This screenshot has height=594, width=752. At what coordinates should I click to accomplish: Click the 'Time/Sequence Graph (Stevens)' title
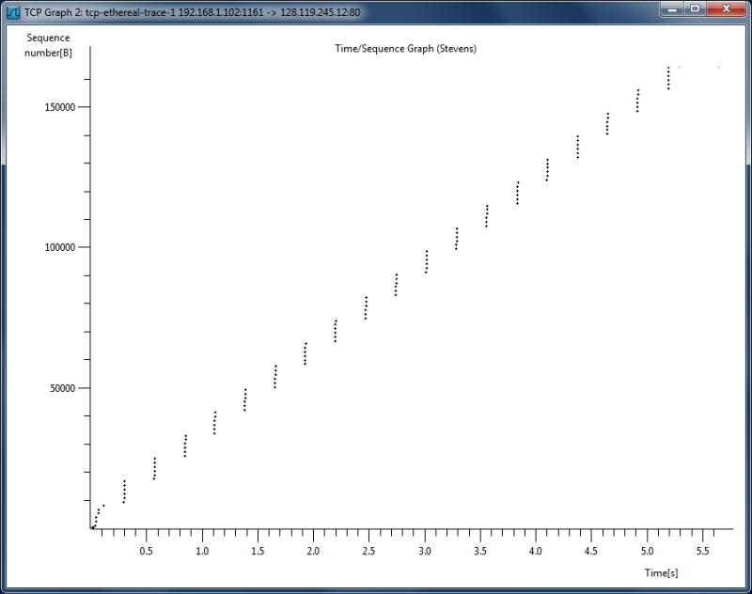406,49
